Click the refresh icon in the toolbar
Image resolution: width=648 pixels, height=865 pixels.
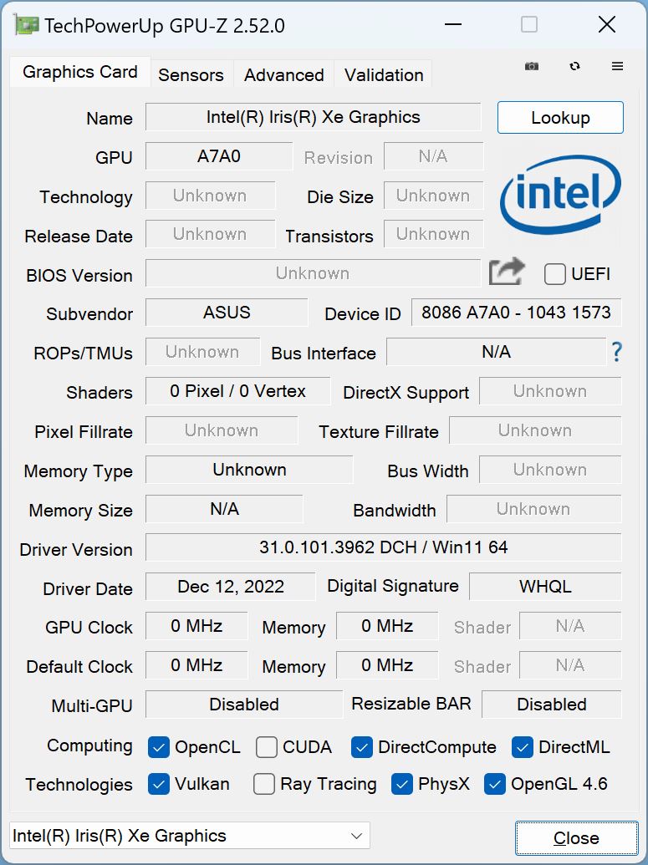575,66
